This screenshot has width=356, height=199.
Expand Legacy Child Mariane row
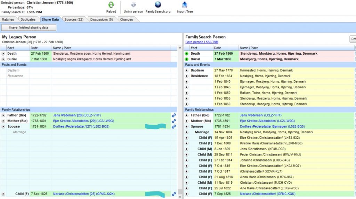[3, 194]
